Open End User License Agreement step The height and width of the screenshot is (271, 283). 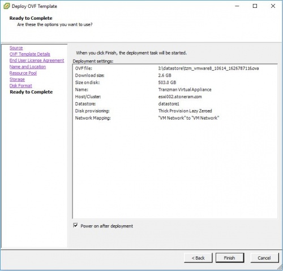pyautogui.click(x=37, y=60)
